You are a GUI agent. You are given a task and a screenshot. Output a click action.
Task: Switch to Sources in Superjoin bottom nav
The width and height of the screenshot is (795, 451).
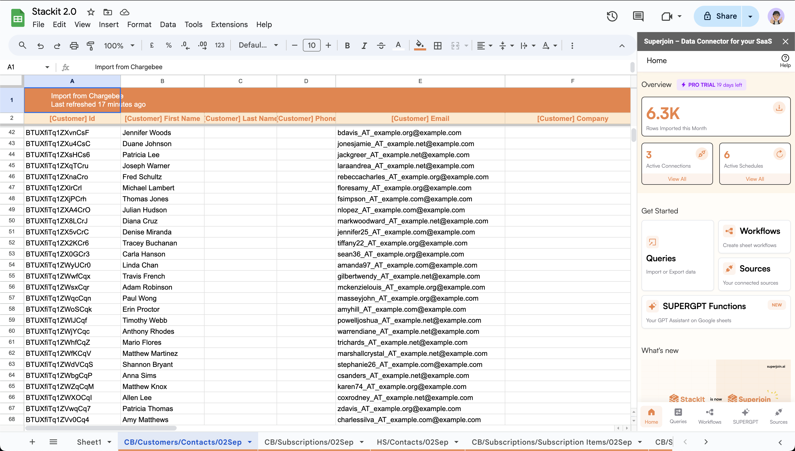[778, 416]
